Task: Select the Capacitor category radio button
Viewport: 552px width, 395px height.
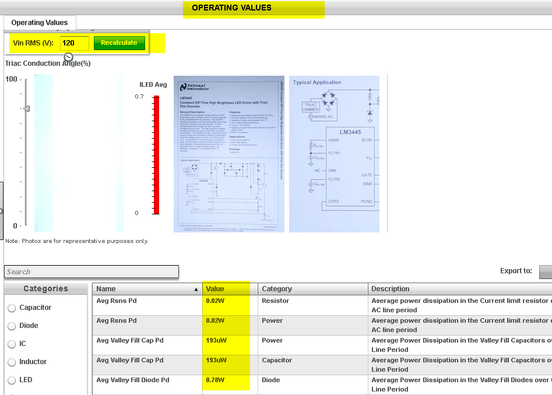Action: point(12,308)
